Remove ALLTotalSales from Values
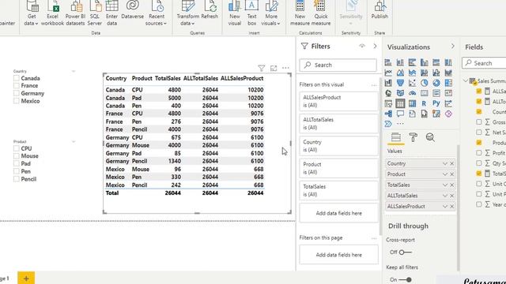The width and height of the screenshot is (506, 284). (x=451, y=196)
